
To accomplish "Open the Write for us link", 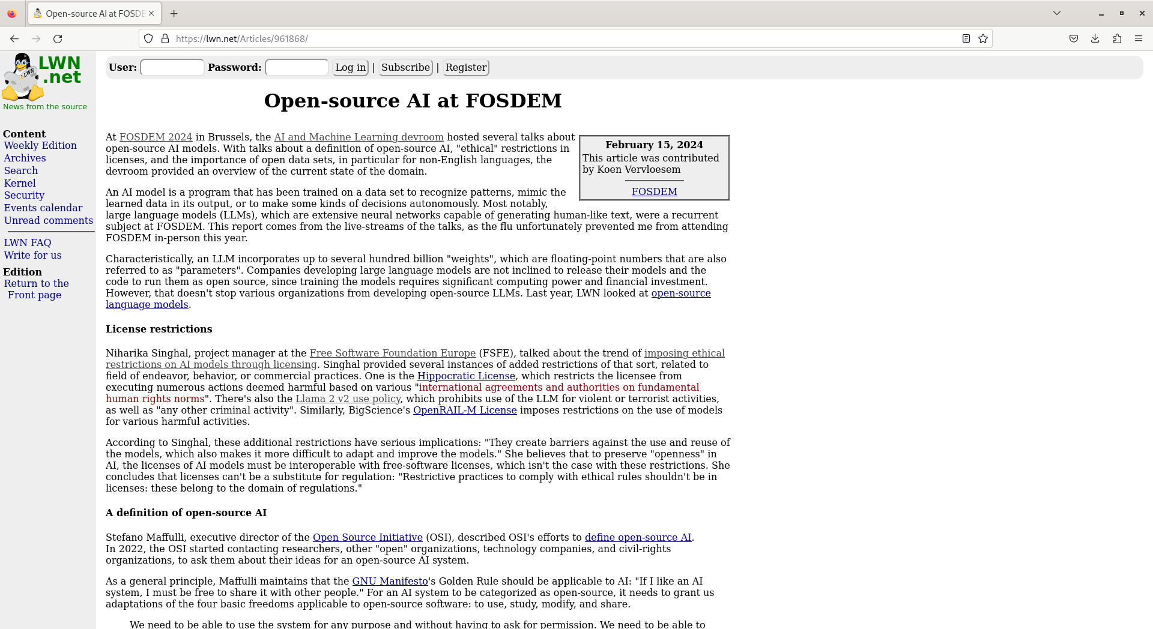I will (x=33, y=255).
